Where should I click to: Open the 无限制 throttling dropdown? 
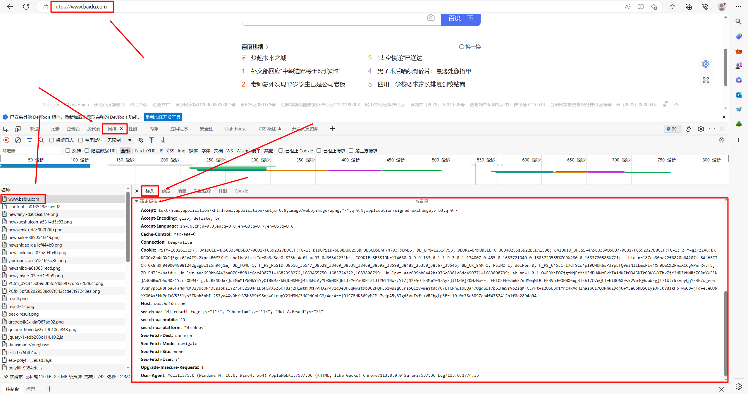point(119,140)
